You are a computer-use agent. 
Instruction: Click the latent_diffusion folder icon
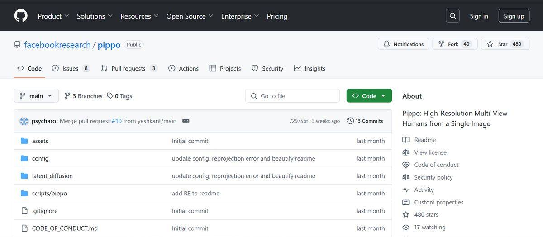24,176
